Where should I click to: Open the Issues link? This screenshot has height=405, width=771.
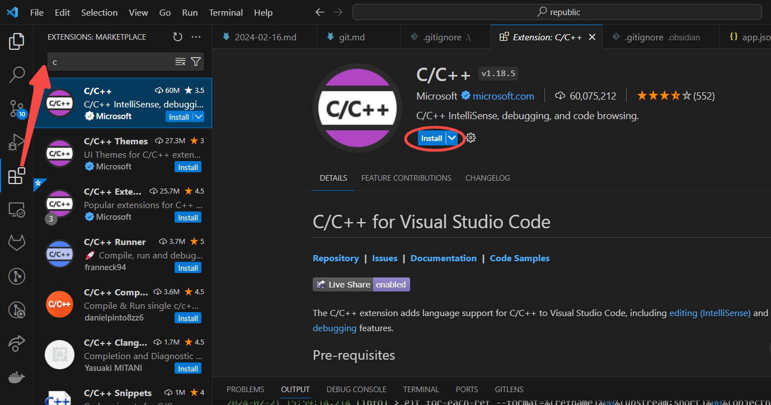tap(384, 258)
